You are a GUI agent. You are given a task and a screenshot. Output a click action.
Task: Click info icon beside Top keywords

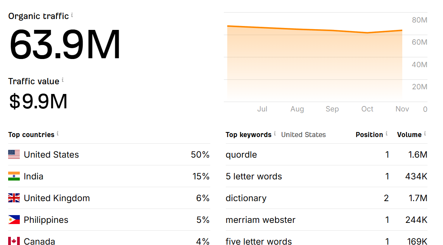pyautogui.click(x=275, y=134)
